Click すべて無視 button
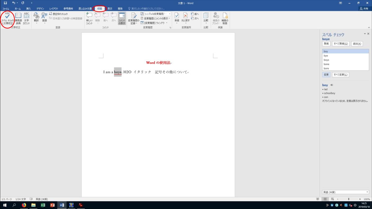The height and width of the screenshot is (209, 372). 341,44
